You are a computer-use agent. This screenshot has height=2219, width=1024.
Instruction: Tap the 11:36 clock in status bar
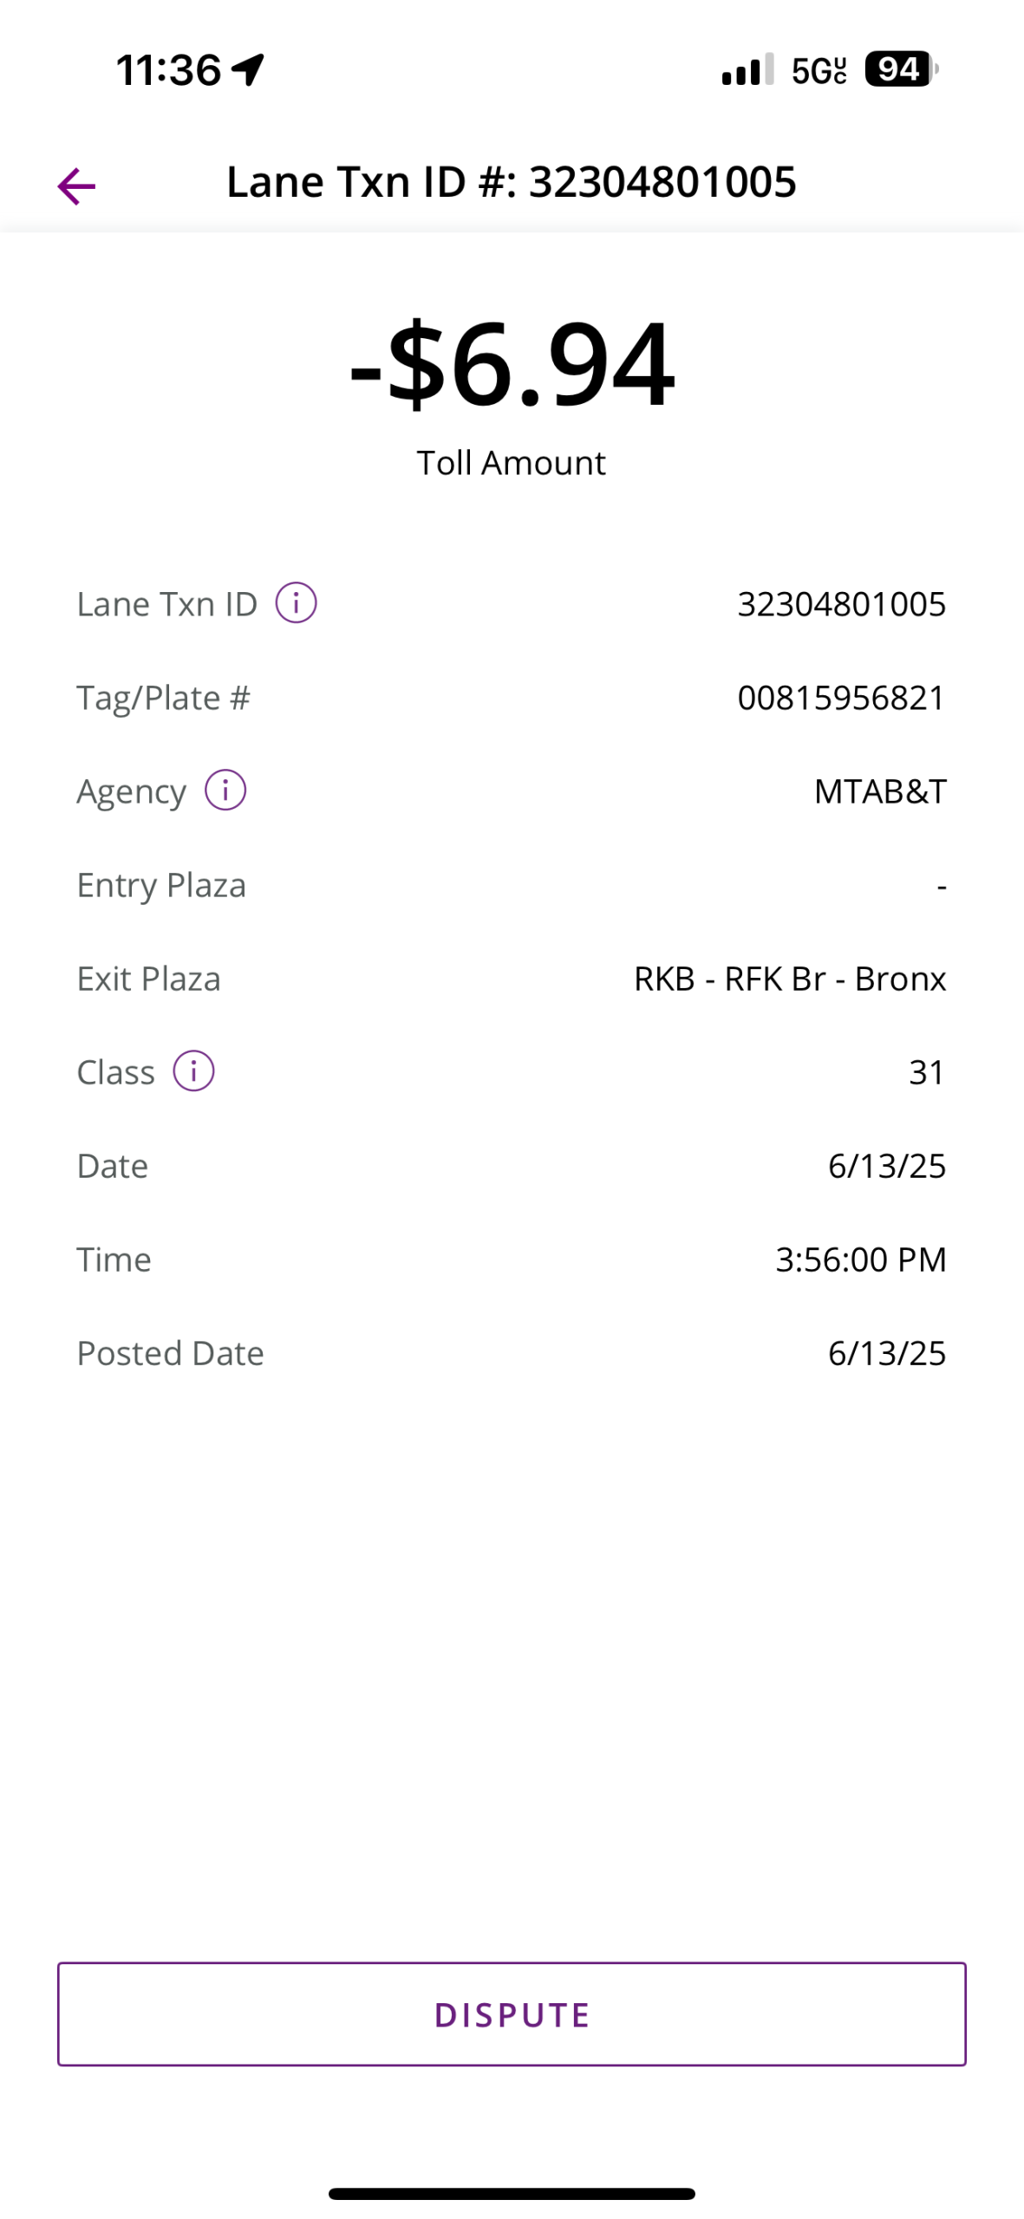[x=169, y=70]
